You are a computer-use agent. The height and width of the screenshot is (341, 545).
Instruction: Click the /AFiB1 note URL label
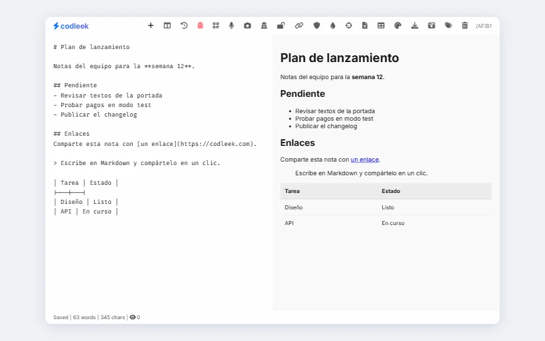click(484, 26)
